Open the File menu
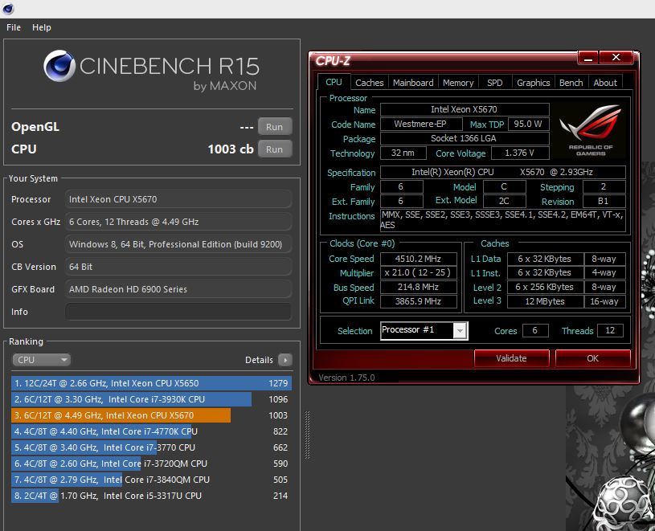Viewport: 655px width, 531px height. [14, 27]
